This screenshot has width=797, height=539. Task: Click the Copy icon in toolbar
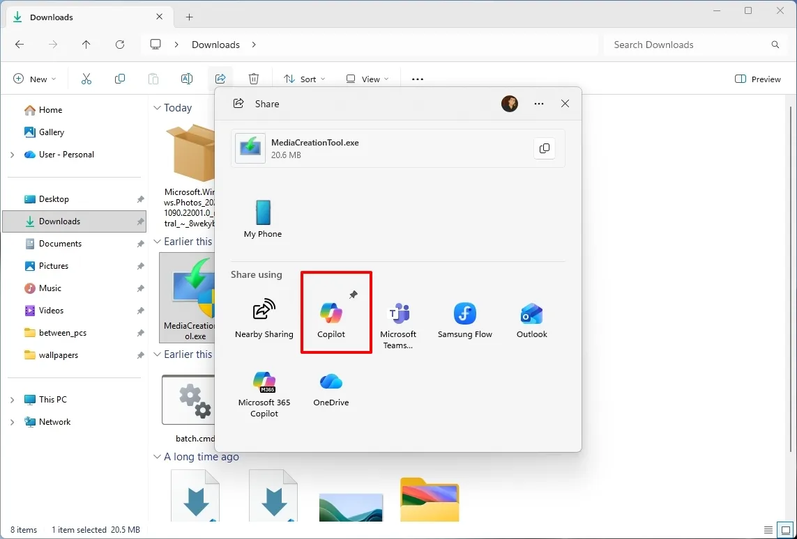(120, 79)
